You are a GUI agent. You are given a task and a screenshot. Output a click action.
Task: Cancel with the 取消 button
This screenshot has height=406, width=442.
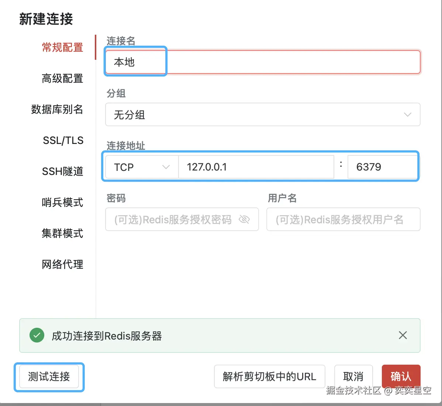point(353,376)
